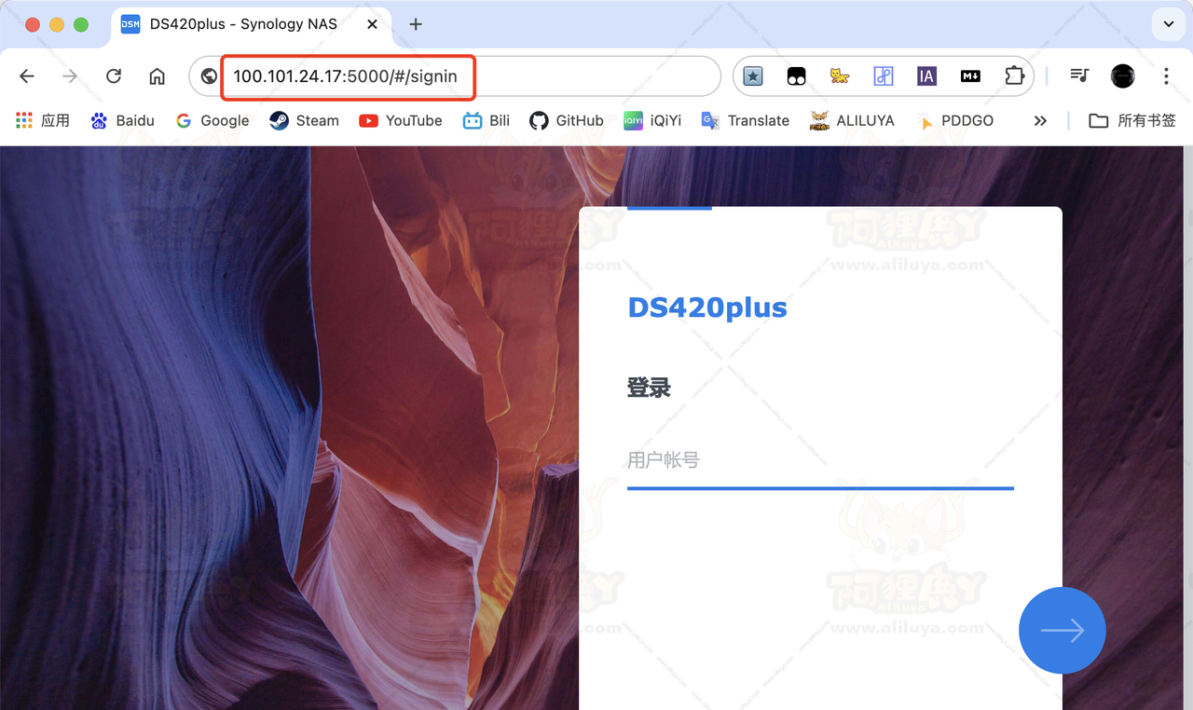Open the browser home page
Screen dimensions: 1193x710
pyautogui.click(x=157, y=76)
